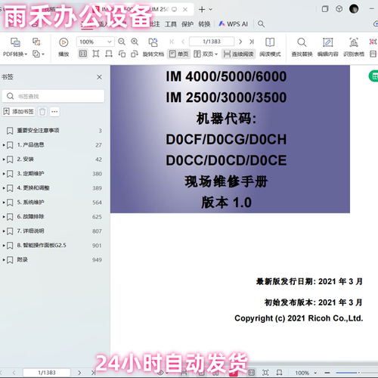
Task: Click the actual size icon under 100%
Action: 83,54
